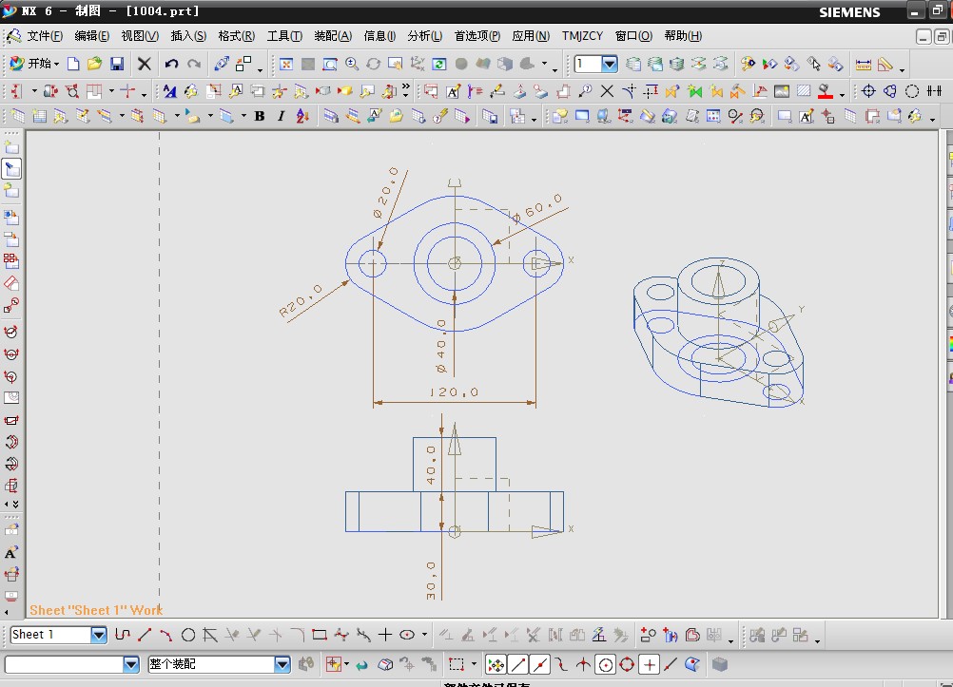Toggle Bold text formatting

[259, 116]
